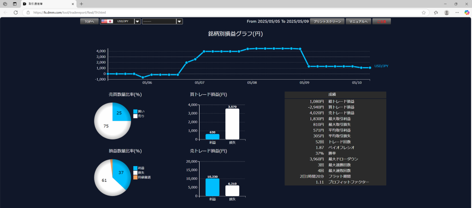Click the TOPへ button
The image size is (472, 208).
click(x=89, y=21)
